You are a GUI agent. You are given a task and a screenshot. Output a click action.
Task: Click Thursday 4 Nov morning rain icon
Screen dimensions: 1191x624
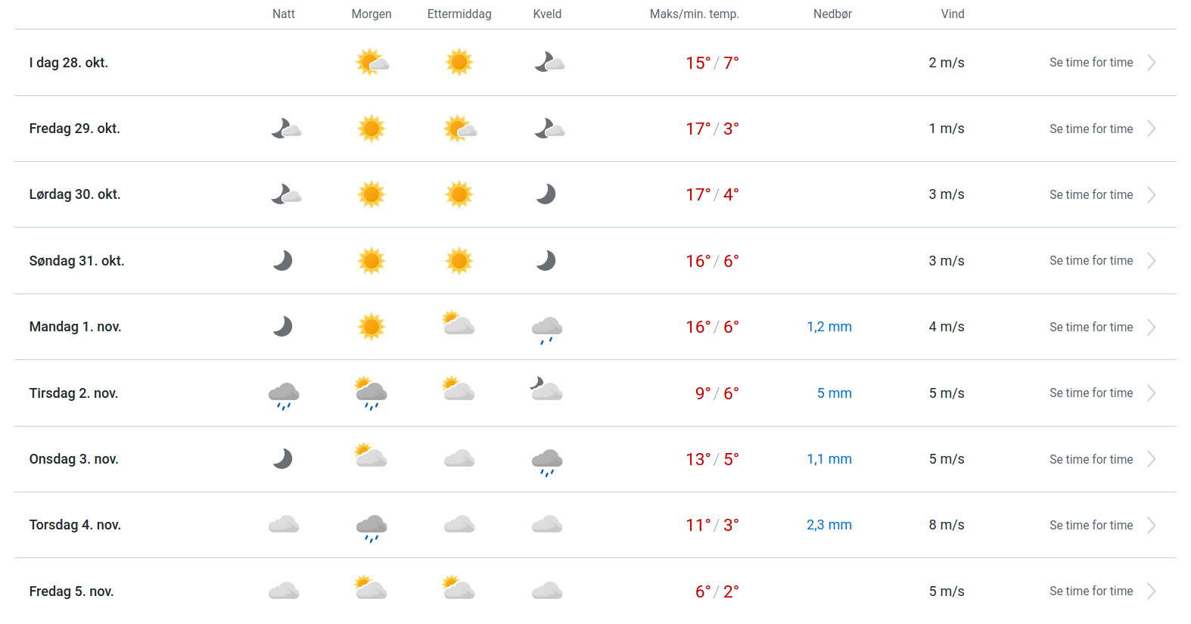372,527
